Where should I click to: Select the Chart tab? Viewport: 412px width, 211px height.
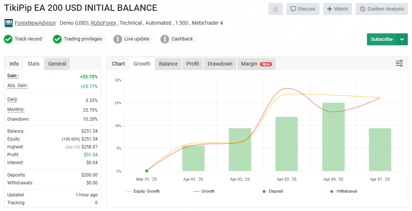click(x=118, y=64)
